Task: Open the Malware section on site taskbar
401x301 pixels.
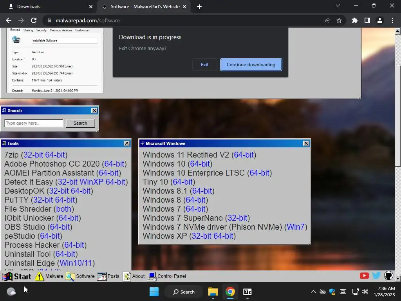Action: 49,276
